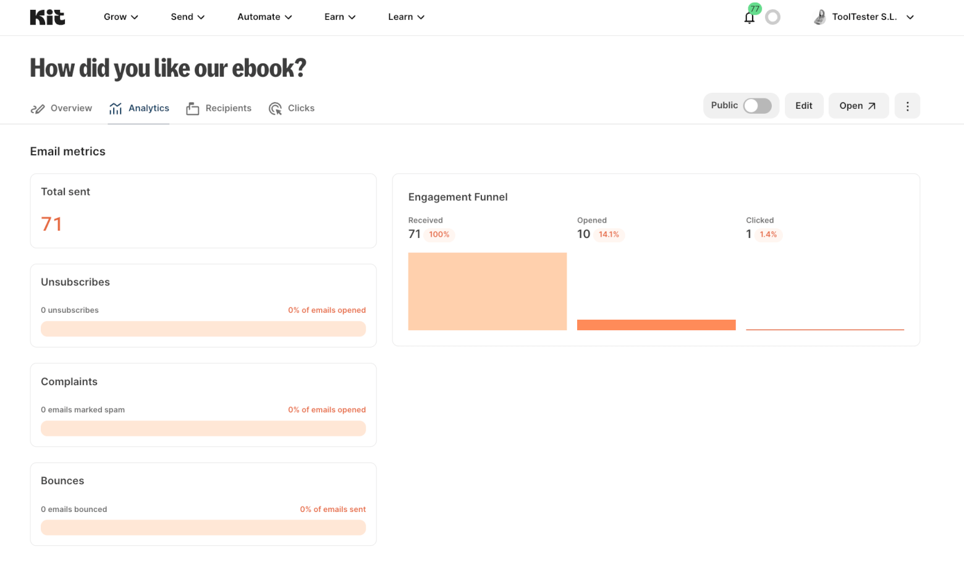Click the Open button
Viewport: 964px width, 580px height.
858,106
